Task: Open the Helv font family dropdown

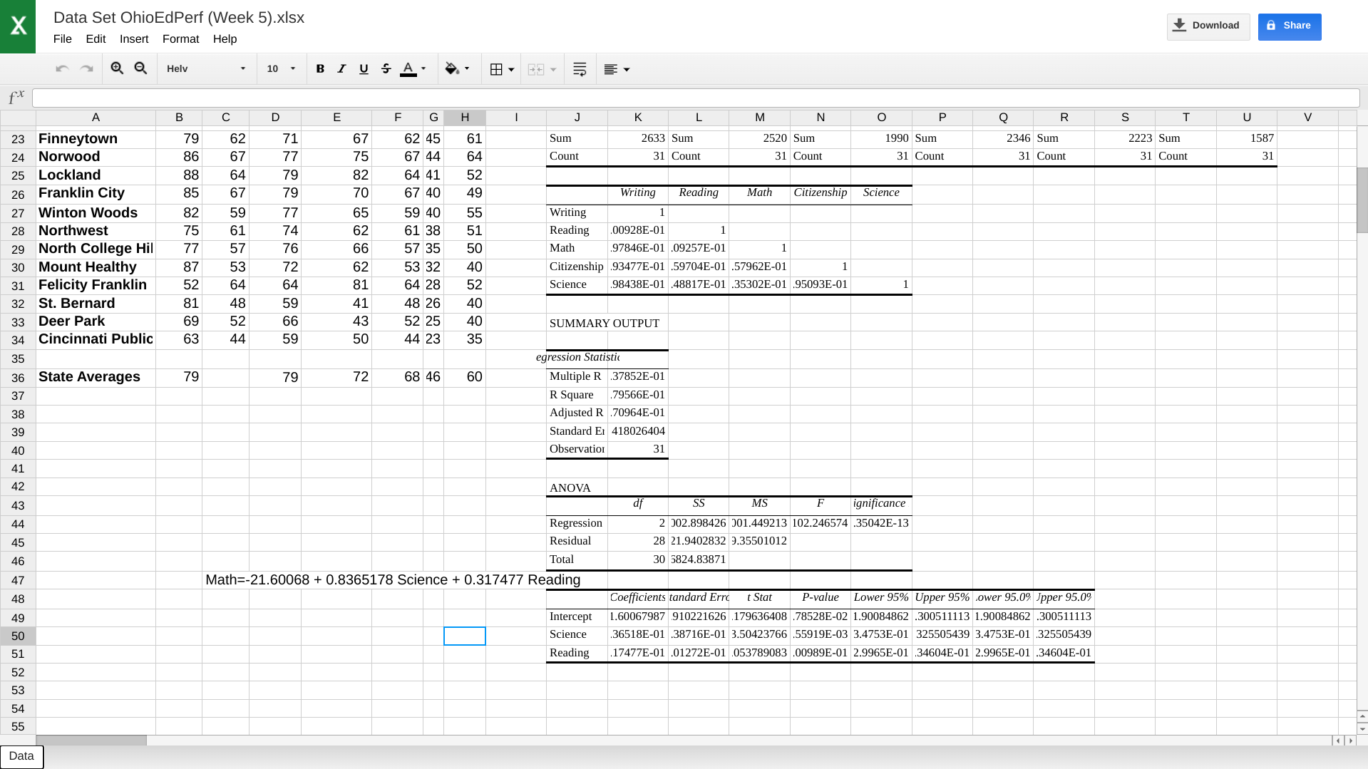Action: coord(206,69)
